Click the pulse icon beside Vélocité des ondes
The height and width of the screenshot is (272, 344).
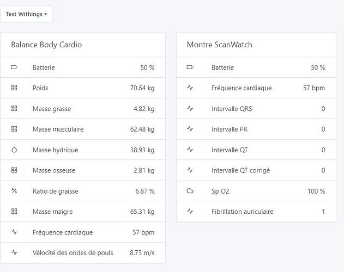(x=14, y=253)
